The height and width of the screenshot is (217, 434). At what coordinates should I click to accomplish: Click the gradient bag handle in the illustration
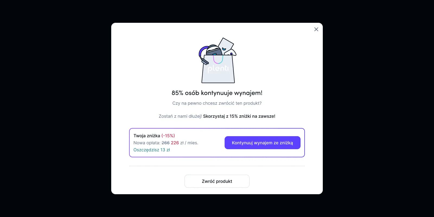pos(218,59)
